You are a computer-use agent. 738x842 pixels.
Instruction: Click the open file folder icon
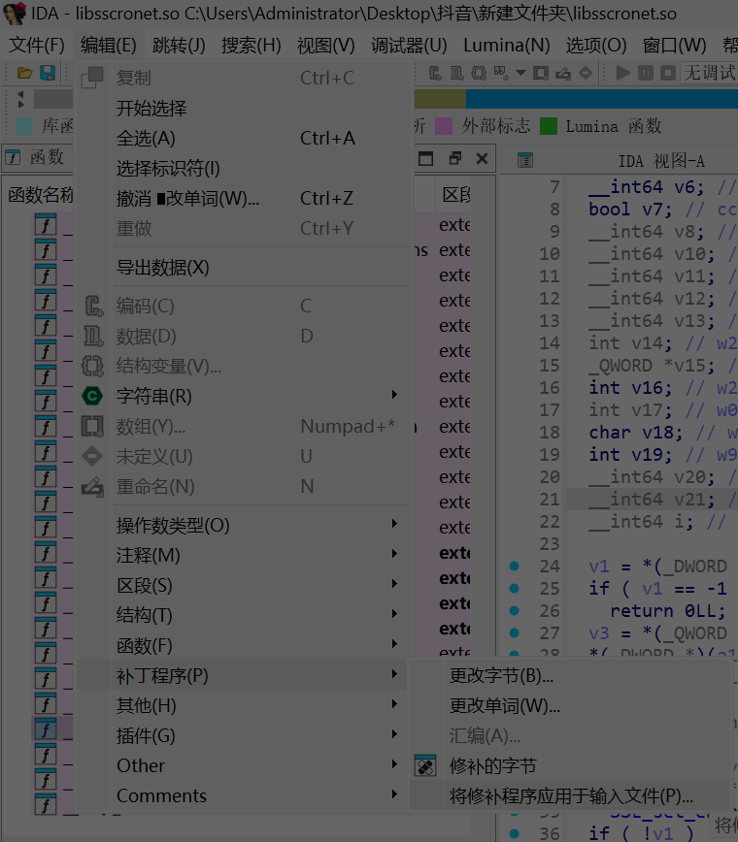(x=25, y=73)
